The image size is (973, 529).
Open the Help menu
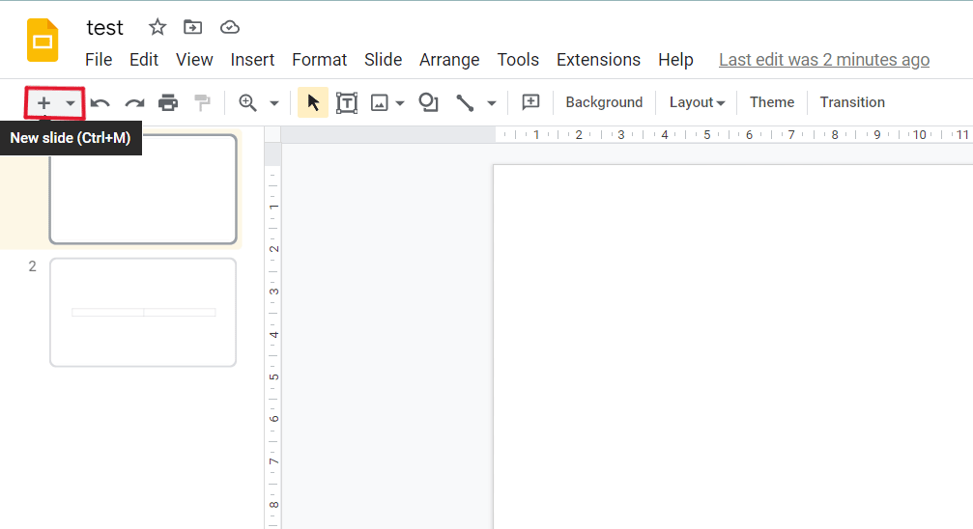(675, 60)
